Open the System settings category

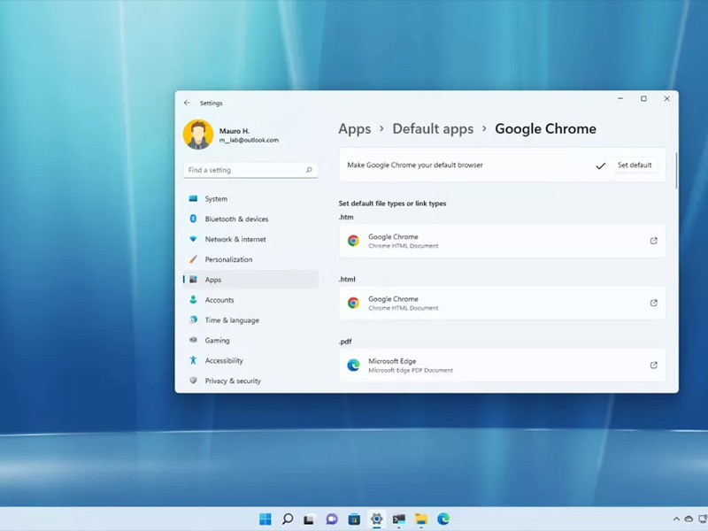[250, 198]
